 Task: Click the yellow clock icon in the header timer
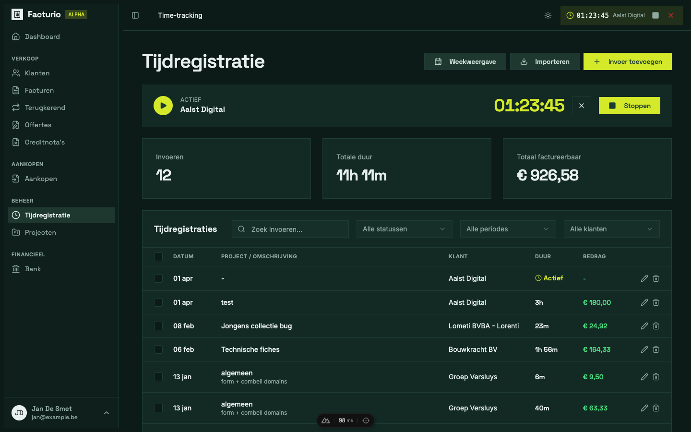(570, 15)
